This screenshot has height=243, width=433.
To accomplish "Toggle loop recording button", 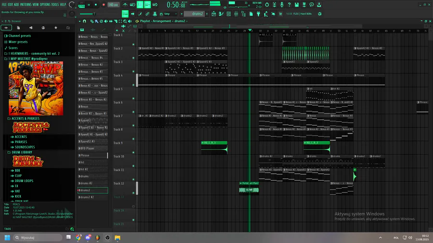I will pos(155,5).
